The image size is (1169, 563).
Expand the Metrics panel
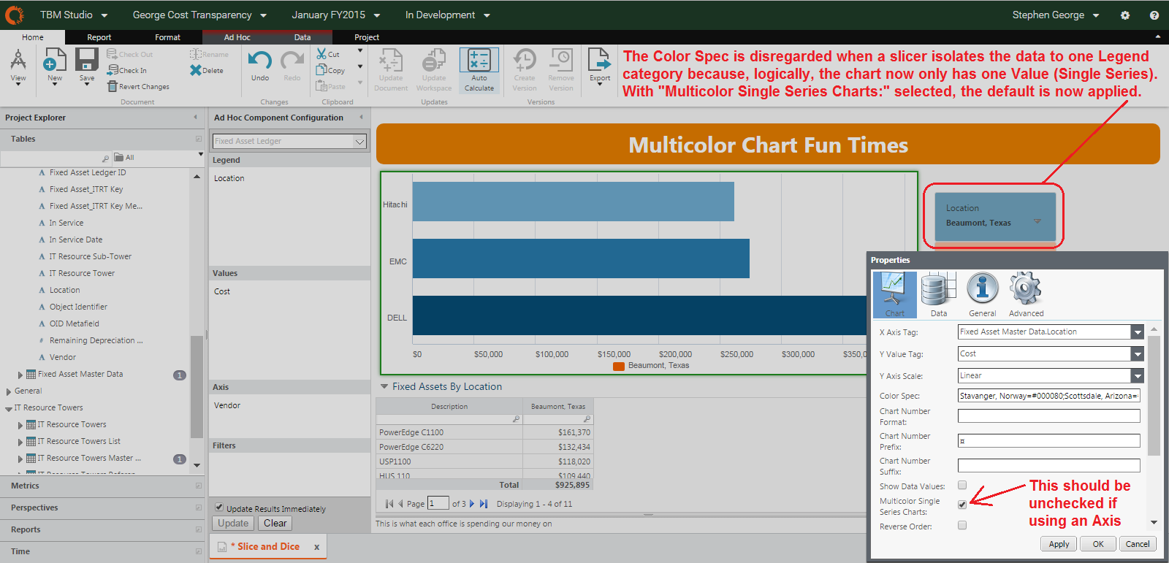[199, 486]
